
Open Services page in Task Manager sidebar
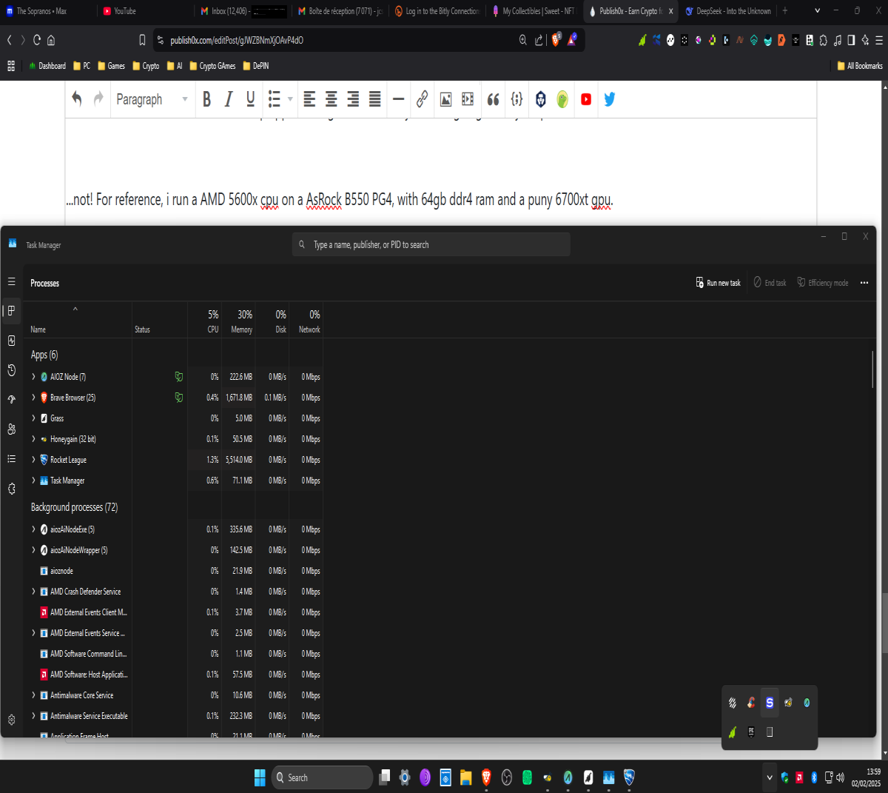click(11, 489)
